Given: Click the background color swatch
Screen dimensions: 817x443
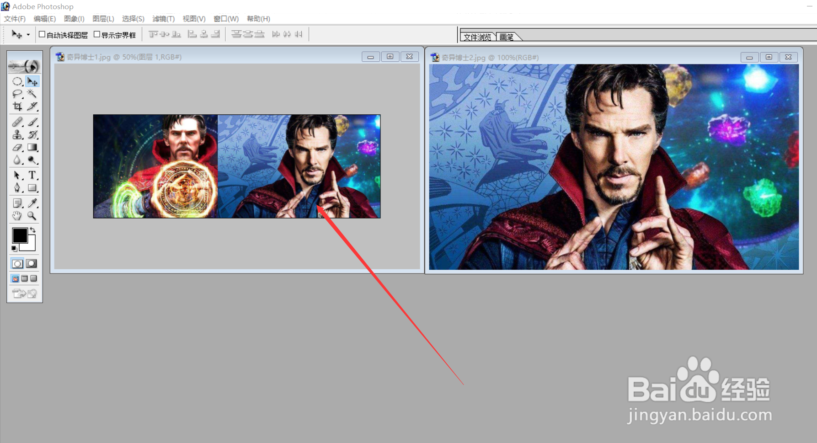Looking at the screenshot, I should click(31, 246).
